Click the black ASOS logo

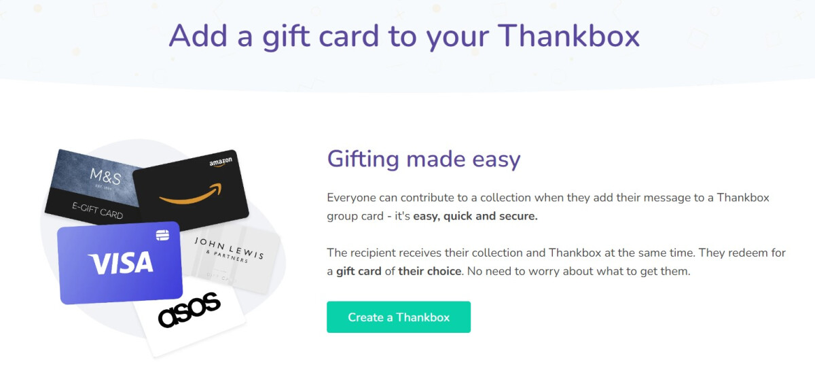(189, 311)
